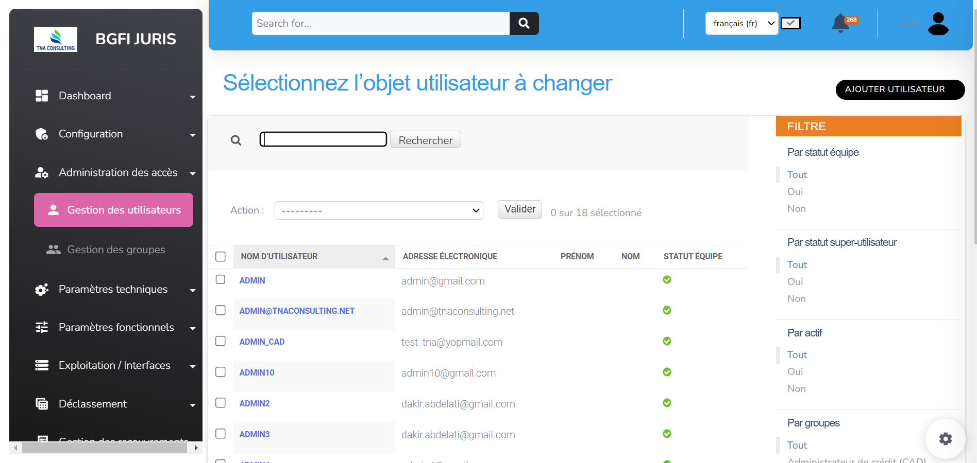This screenshot has width=977, height=463.
Task: Open the floating settings gear icon
Action: 945,439
